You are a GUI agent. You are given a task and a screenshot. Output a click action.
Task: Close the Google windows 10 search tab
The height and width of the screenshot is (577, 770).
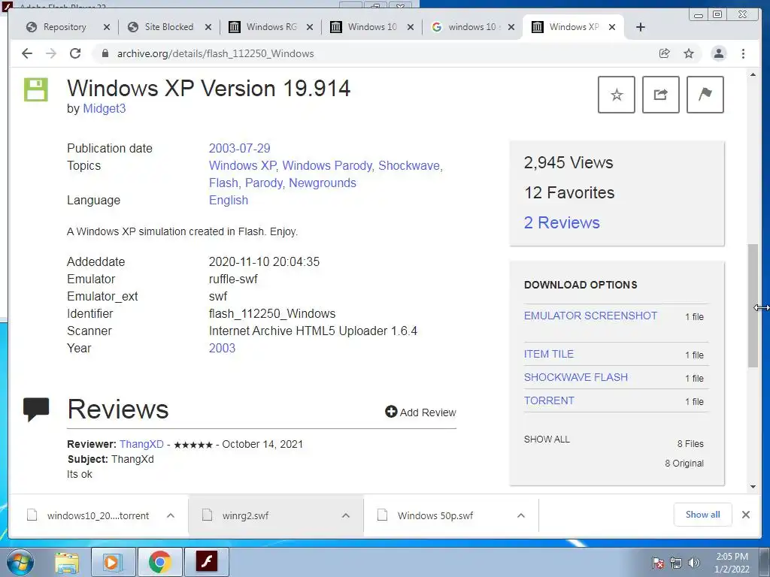tap(511, 27)
